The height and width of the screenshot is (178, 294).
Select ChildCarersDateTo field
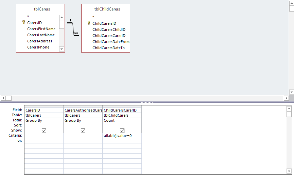(x=108, y=48)
